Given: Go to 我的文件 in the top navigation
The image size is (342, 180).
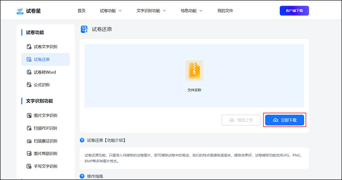Looking at the screenshot, I should [x=225, y=10].
